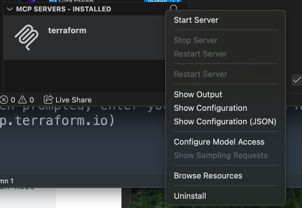
Task: Uninstall the terraform MCP server
Action: click(190, 196)
